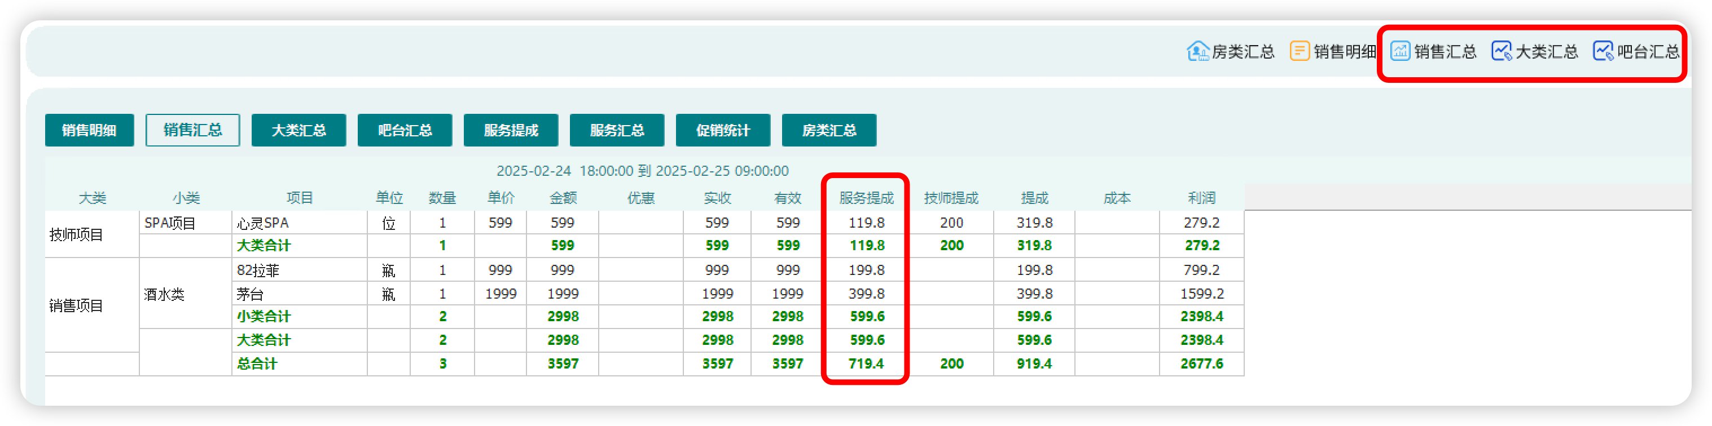The height and width of the screenshot is (426, 1712).
Task: Click the 数量 column header
Action: coord(442,198)
